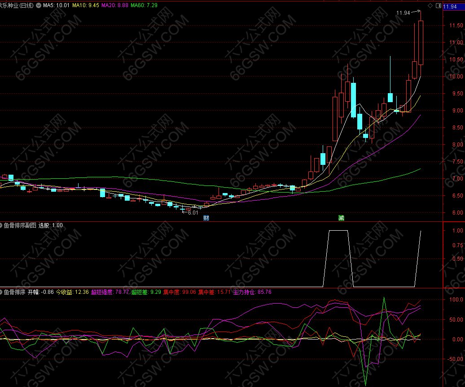
Task: Click the 6.01 low price annotation
Action: click(193, 213)
